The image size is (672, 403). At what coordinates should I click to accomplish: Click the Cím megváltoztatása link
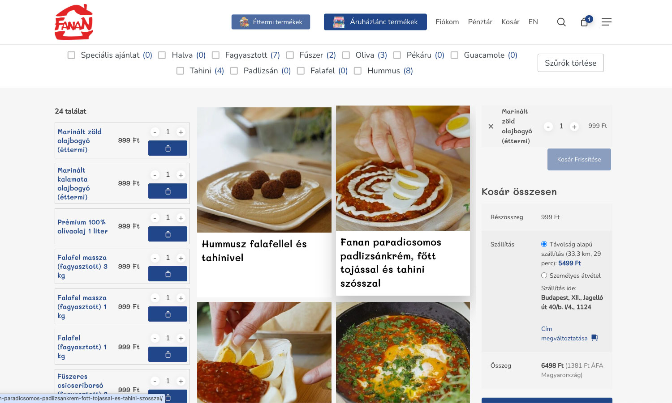coord(564,334)
